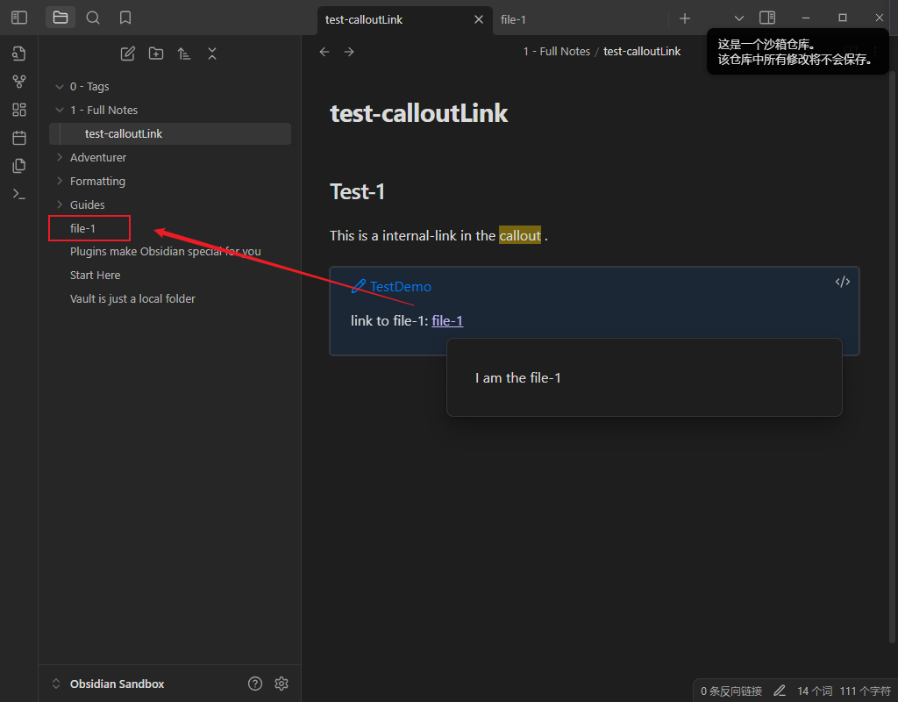Viewport: 898px width, 702px height.
Task: Open the Search tab in sidebar
Action: (x=93, y=18)
